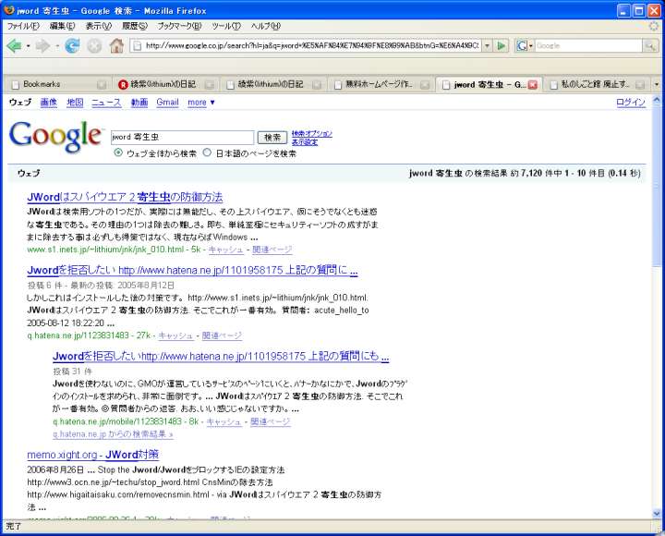The height and width of the screenshot is (536, 665).
Task: Click the Google 検索 button
Action: pyautogui.click(x=272, y=137)
